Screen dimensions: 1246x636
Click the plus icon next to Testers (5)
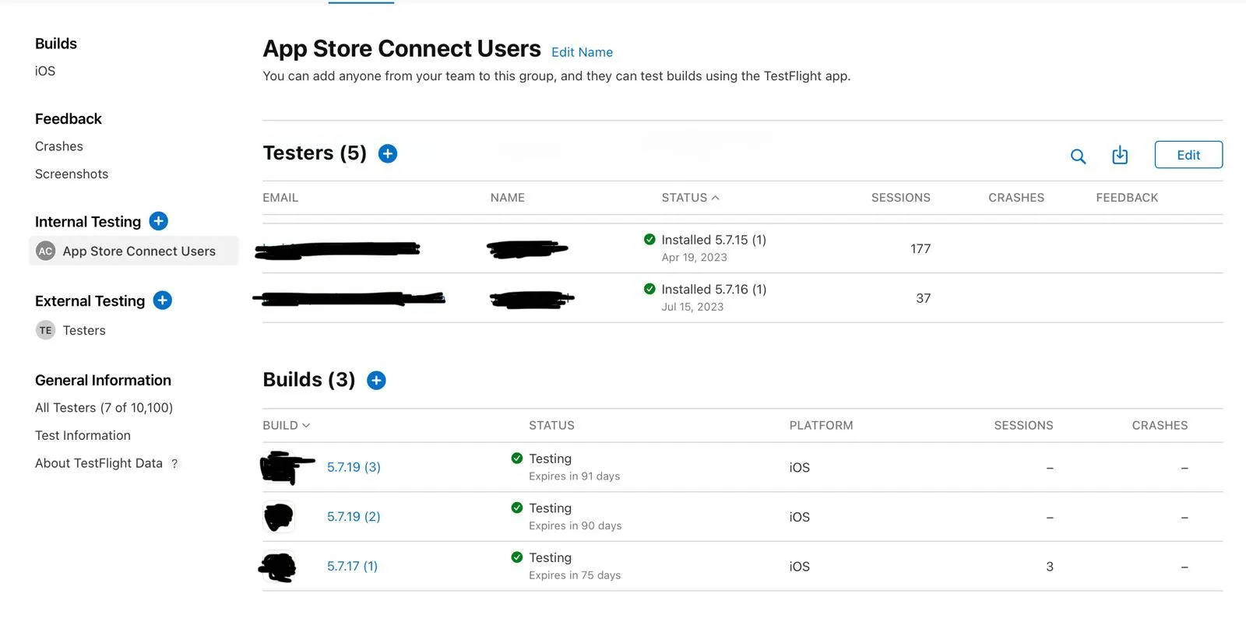click(388, 154)
